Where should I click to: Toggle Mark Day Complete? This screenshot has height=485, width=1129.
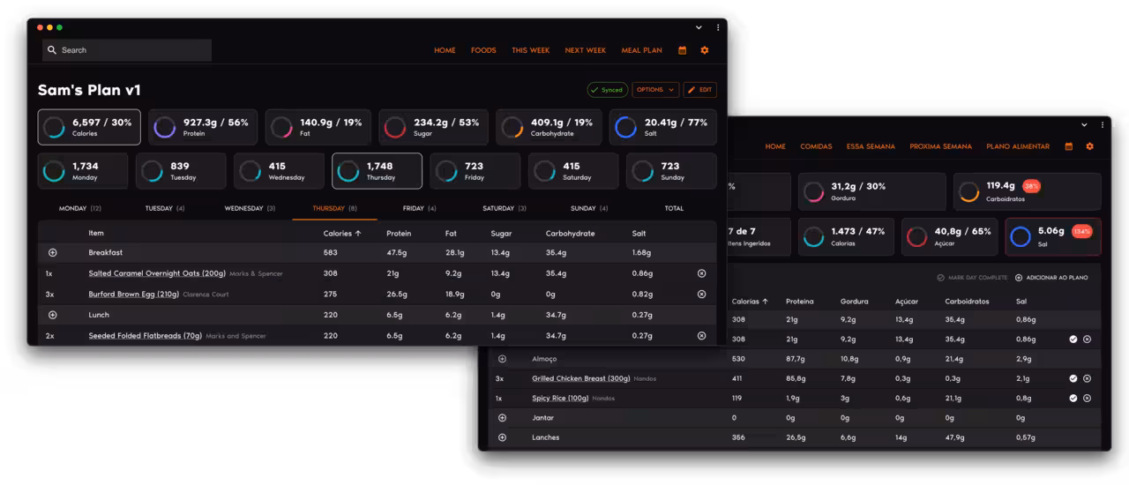tap(972, 278)
